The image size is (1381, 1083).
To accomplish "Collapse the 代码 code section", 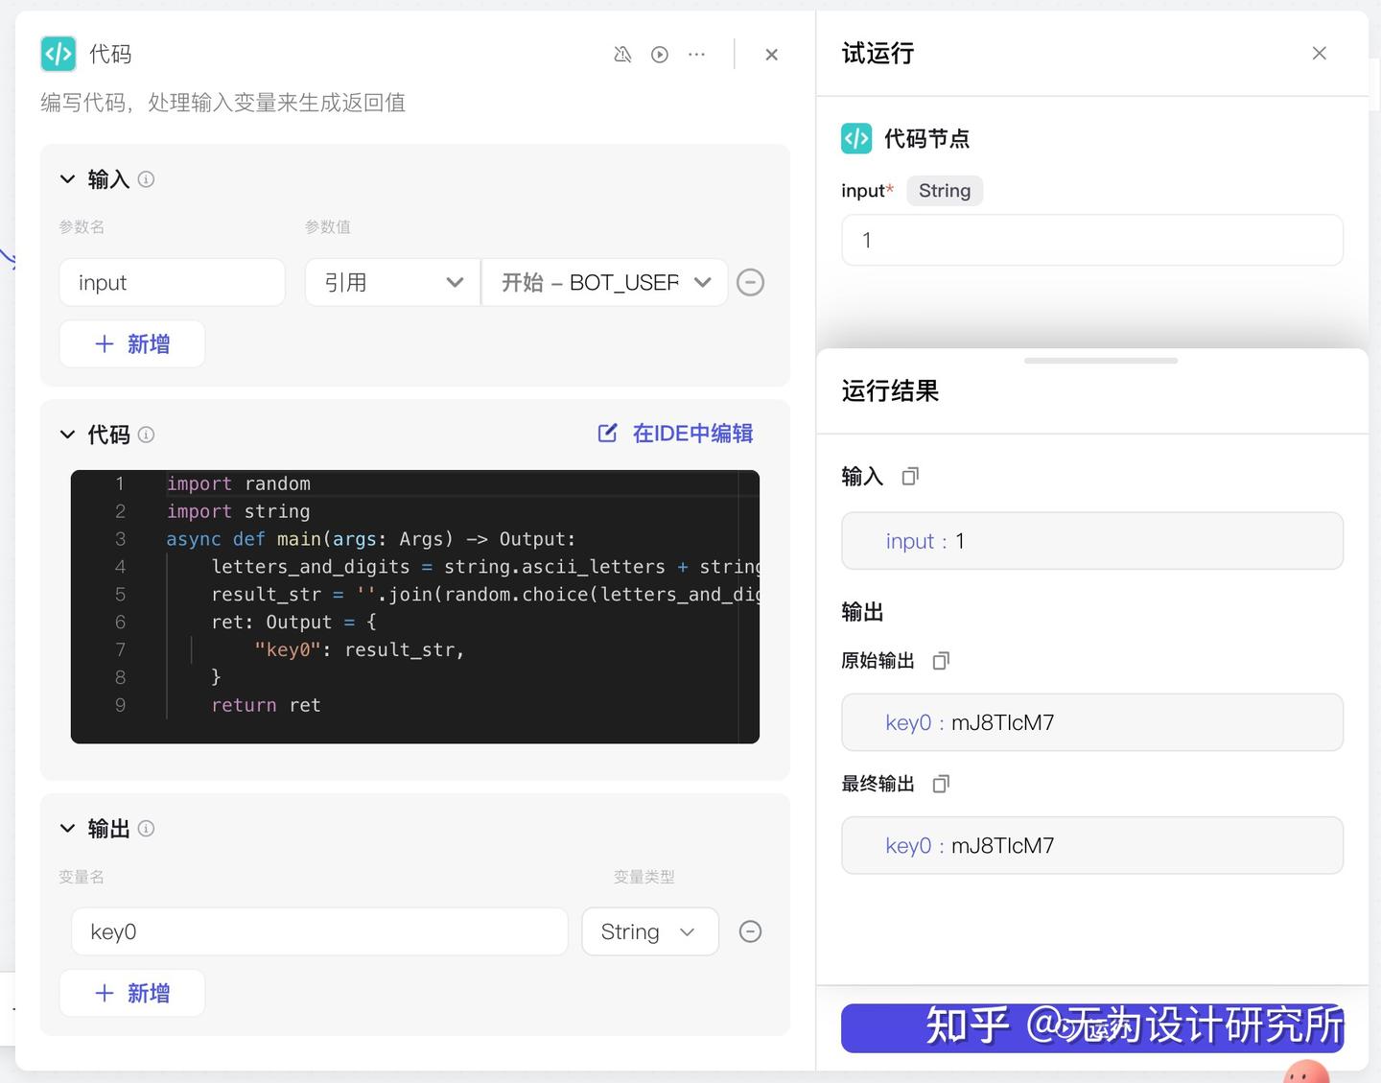I will 67,434.
